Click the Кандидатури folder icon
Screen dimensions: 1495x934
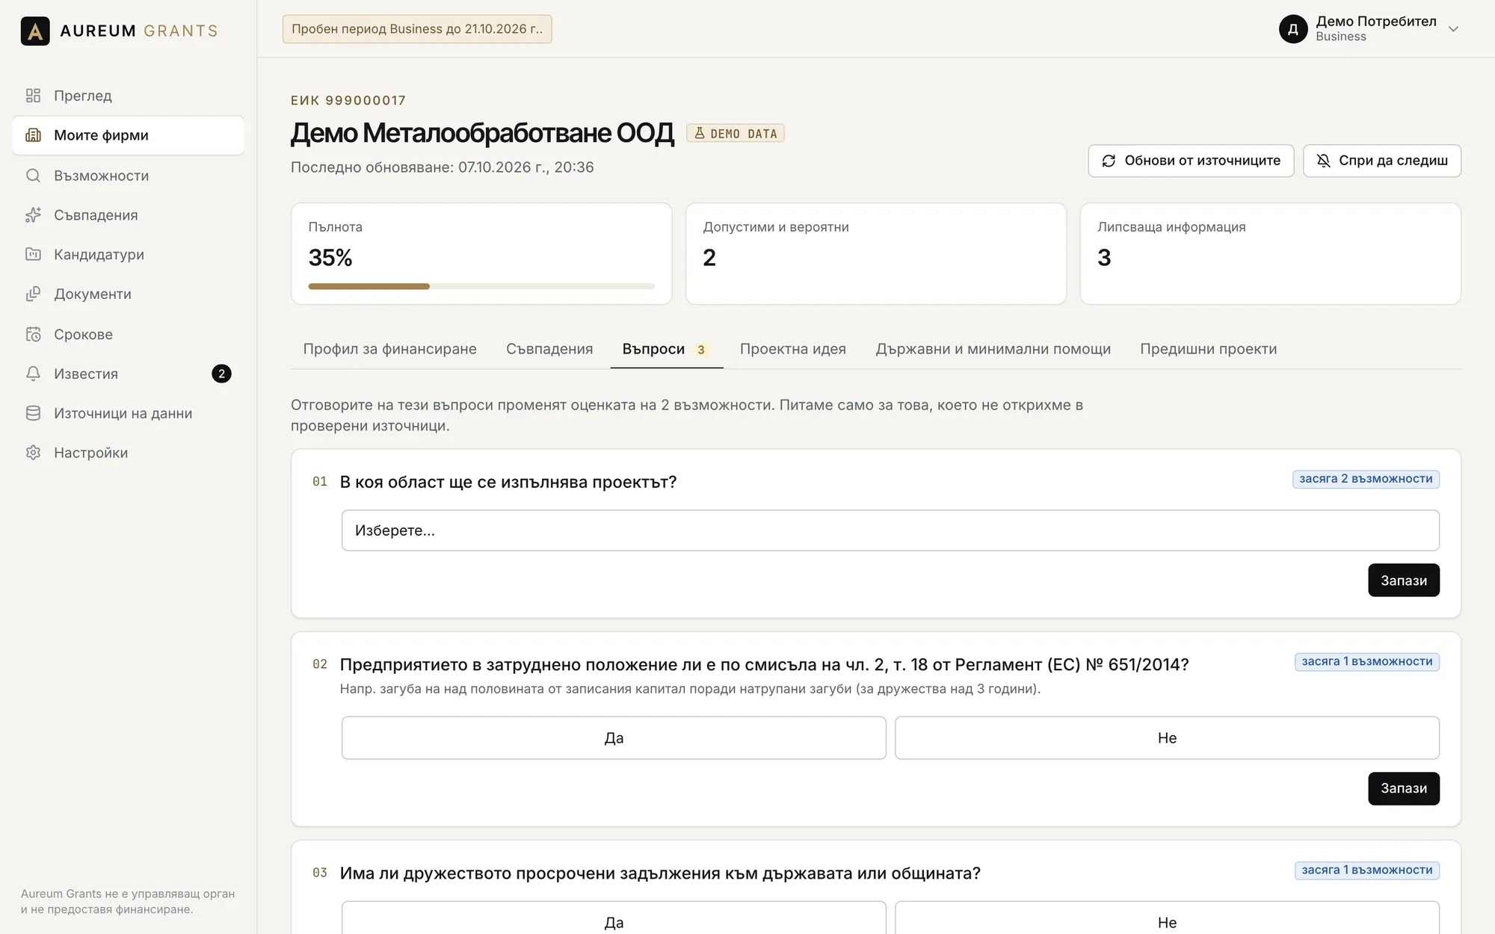pyautogui.click(x=33, y=255)
